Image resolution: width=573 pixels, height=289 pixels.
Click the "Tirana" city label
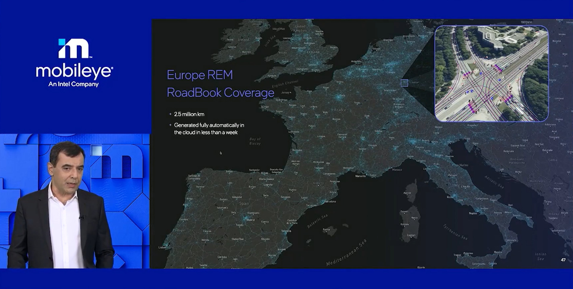click(x=548, y=202)
